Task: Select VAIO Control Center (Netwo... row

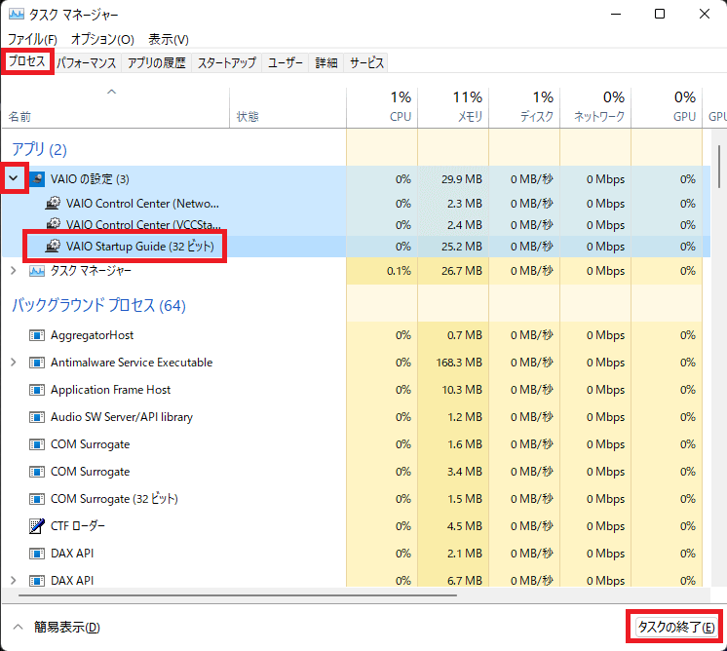Action: click(356, 203)
